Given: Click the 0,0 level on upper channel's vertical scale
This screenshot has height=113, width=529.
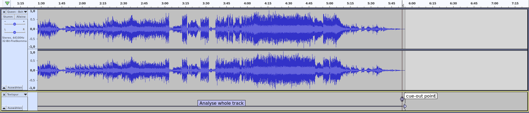Looking at the screenshot, I should 33,29.
